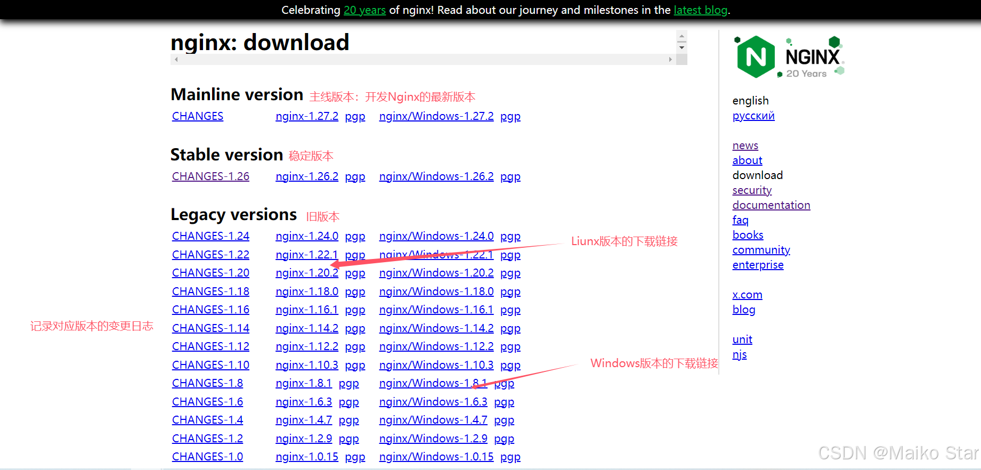The height and width of the screenshot is (470, 981).
Task: Open the mainline CHANGES link
Action: pyautogui.click(x=198, y=116)
